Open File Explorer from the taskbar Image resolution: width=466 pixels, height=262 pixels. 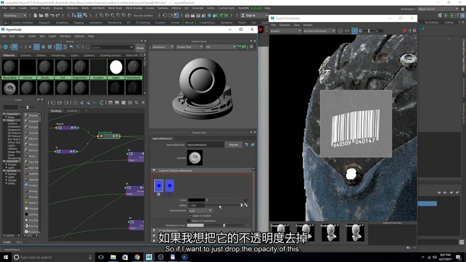pyautogui.click(x=113, y=257)
